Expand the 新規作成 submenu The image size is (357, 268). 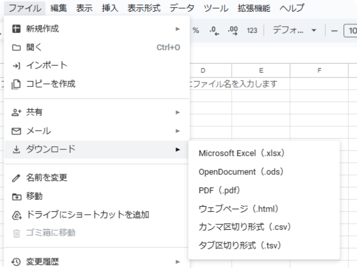(x=97, y=29)
